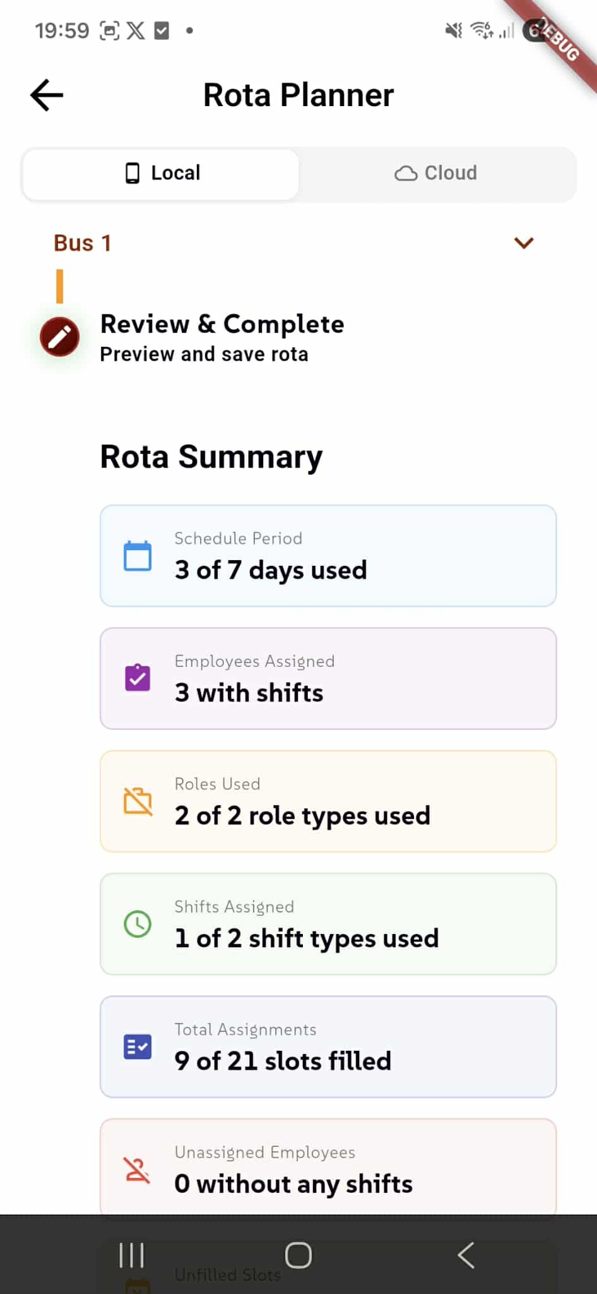Click the cloud icon in the Cloud tab
Viewport: 597px width, 1294px height.
407,172
